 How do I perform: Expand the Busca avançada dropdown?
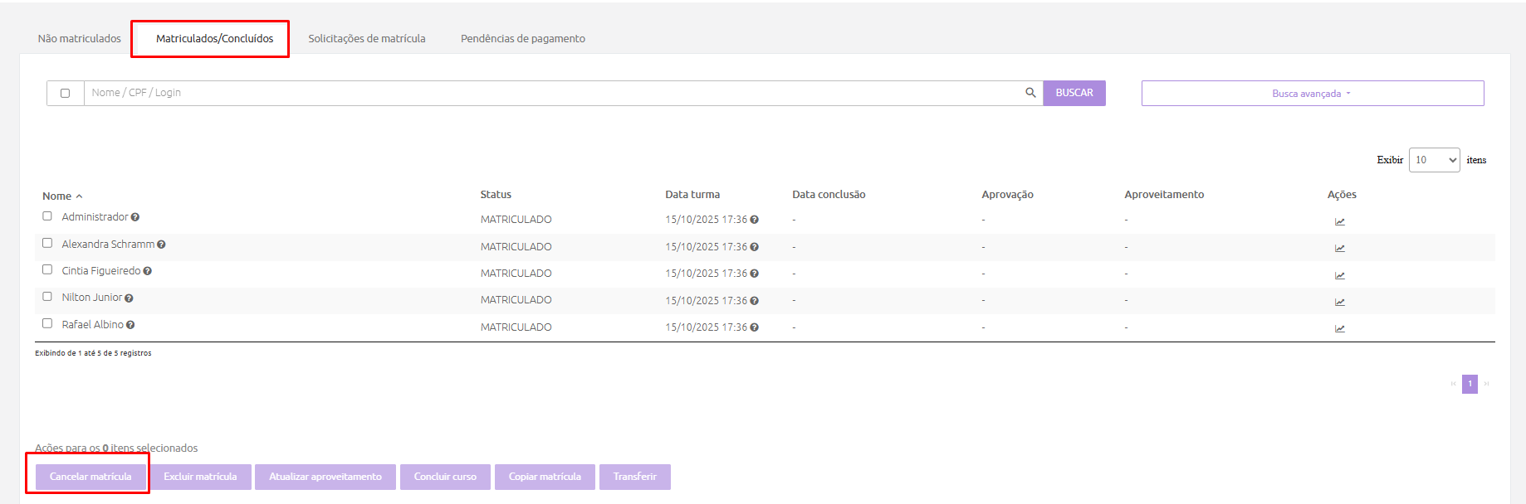1312,94
